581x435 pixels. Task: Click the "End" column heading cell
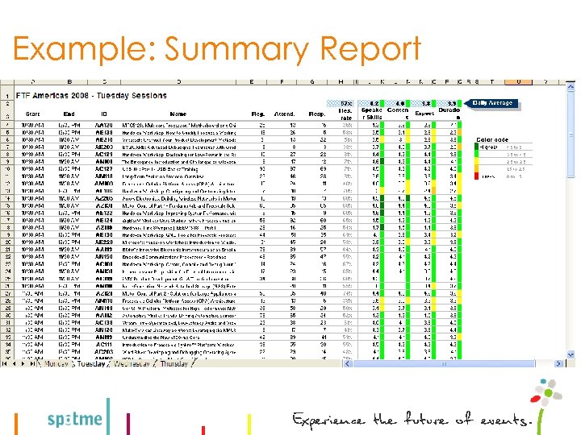[x=69, y=114]
